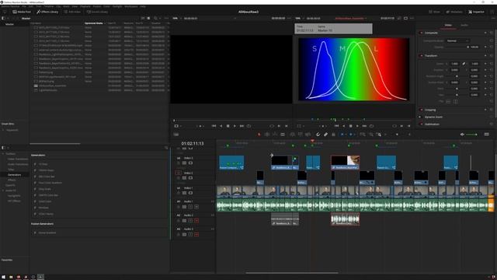
Task: Open the Media Pool panel button
Action: pos(22,12)
